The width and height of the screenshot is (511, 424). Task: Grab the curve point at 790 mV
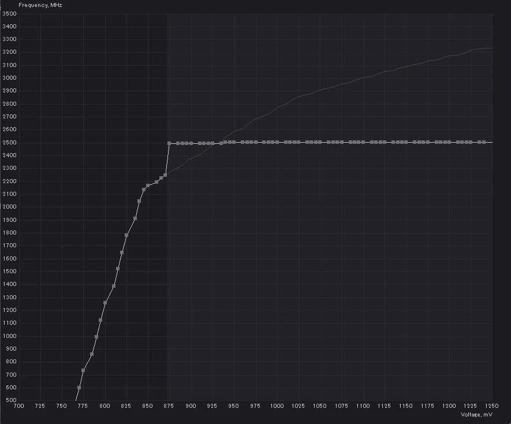click(x=96, y=337)
